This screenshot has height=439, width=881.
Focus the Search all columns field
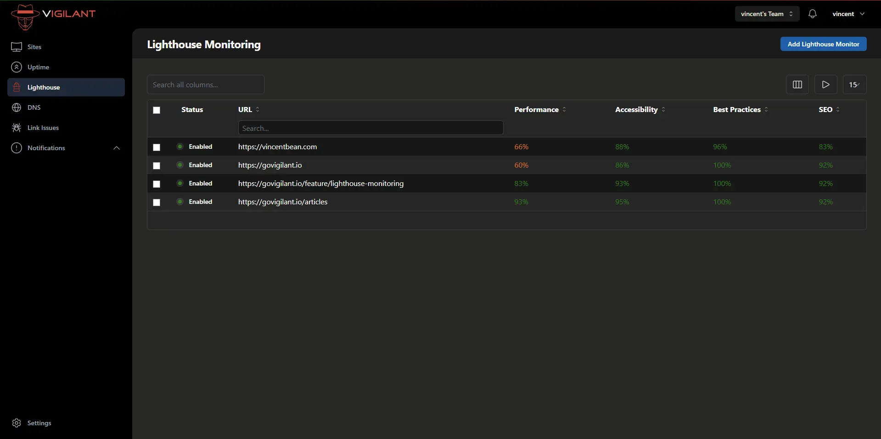[x=206, y=84]
